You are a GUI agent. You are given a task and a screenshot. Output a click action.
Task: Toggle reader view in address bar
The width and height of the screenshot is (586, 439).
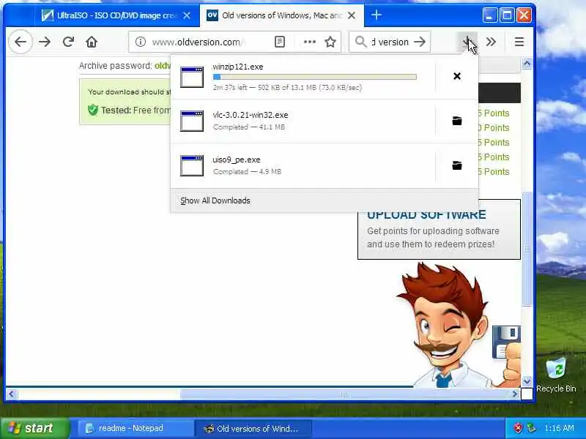coord(280,42)
